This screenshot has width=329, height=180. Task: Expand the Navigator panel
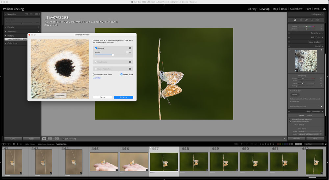6,14
